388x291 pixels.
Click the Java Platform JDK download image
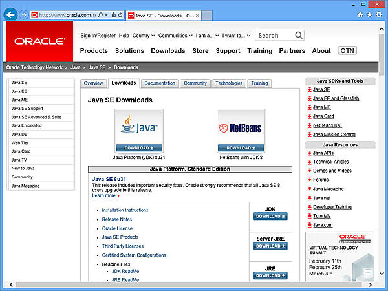pyautogui.click(x=139, y=130)
